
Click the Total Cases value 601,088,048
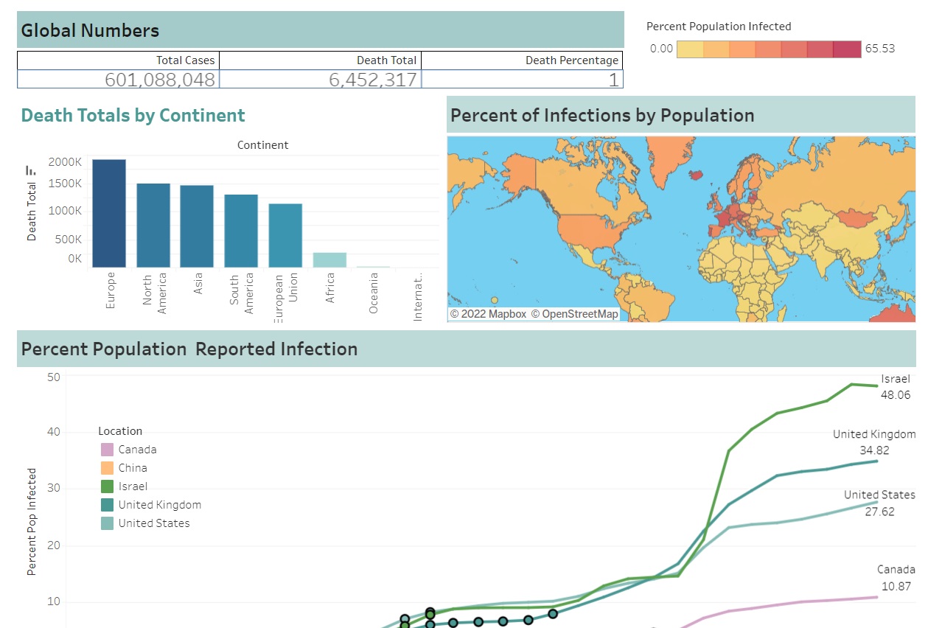pos(160,80)
